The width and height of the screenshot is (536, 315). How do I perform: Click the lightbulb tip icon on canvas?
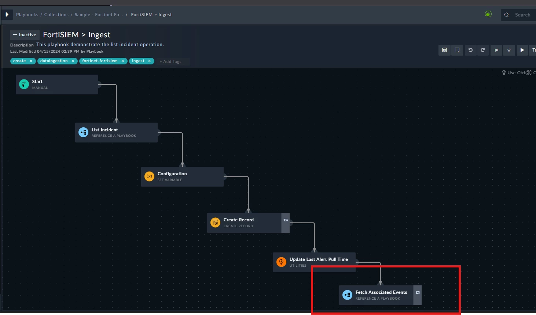[504, 73]
